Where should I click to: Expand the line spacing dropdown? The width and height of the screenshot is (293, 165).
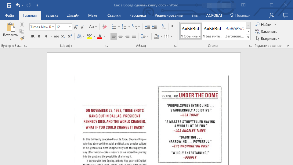pos(148,36)
